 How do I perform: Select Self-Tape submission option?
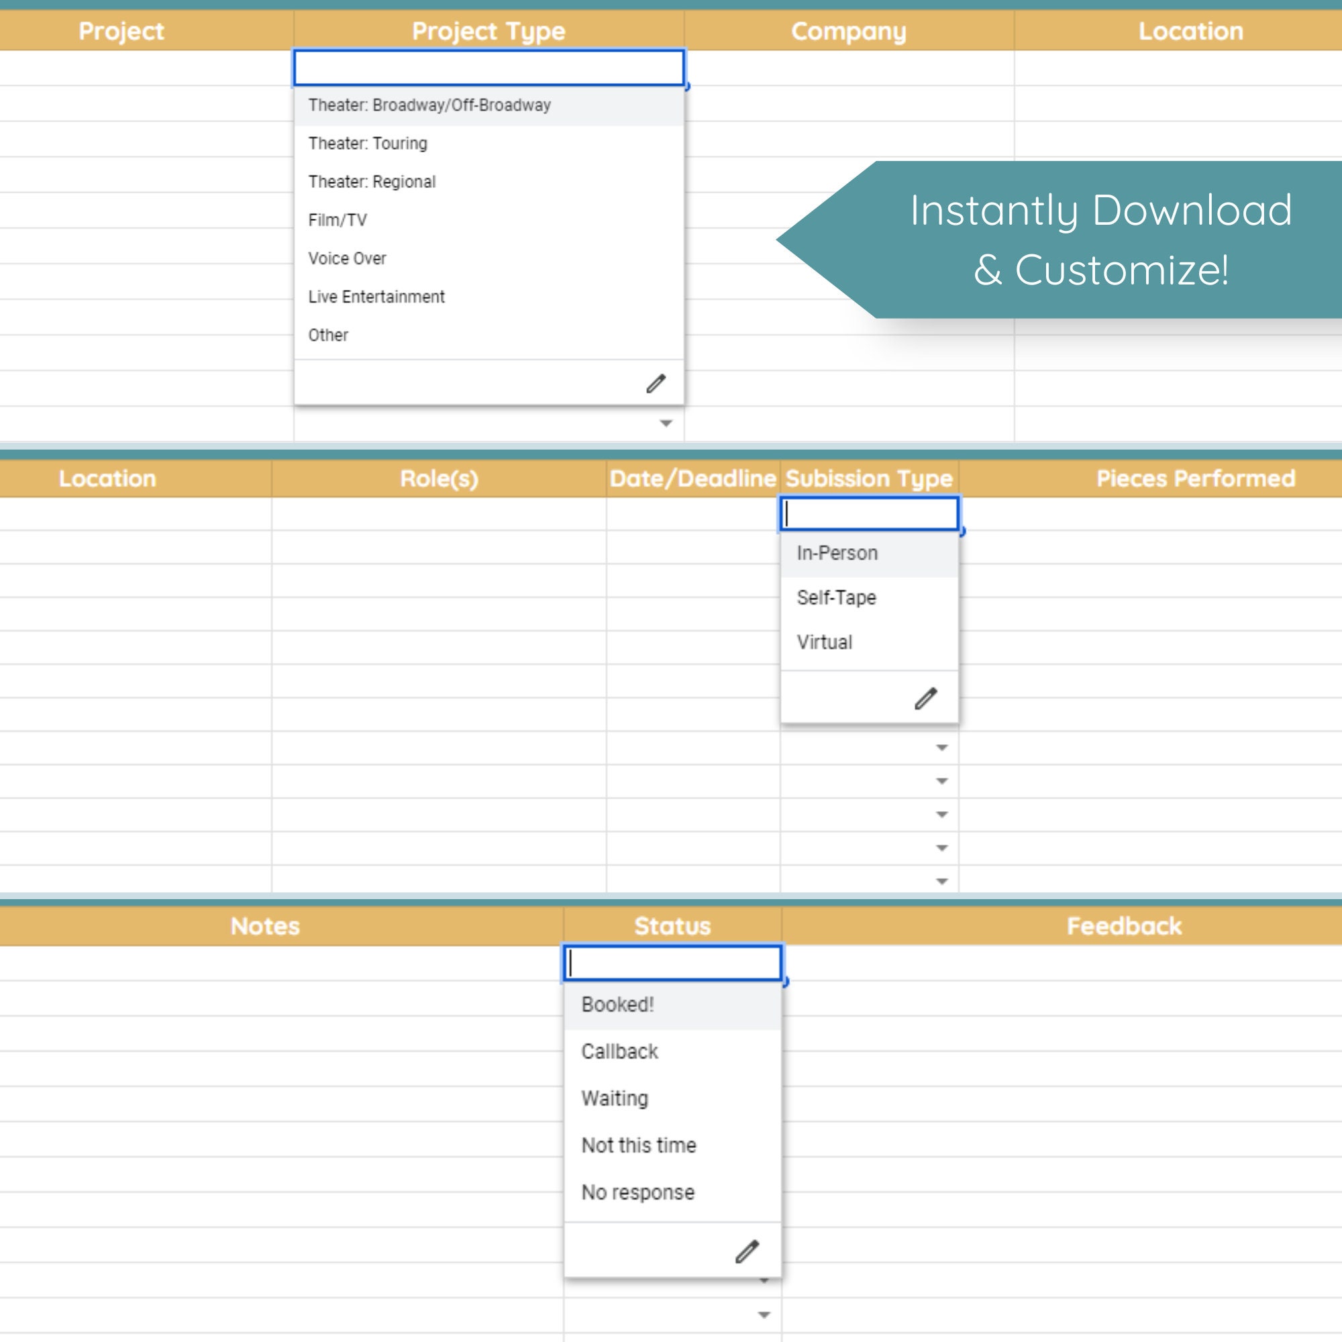click(836, 597)
